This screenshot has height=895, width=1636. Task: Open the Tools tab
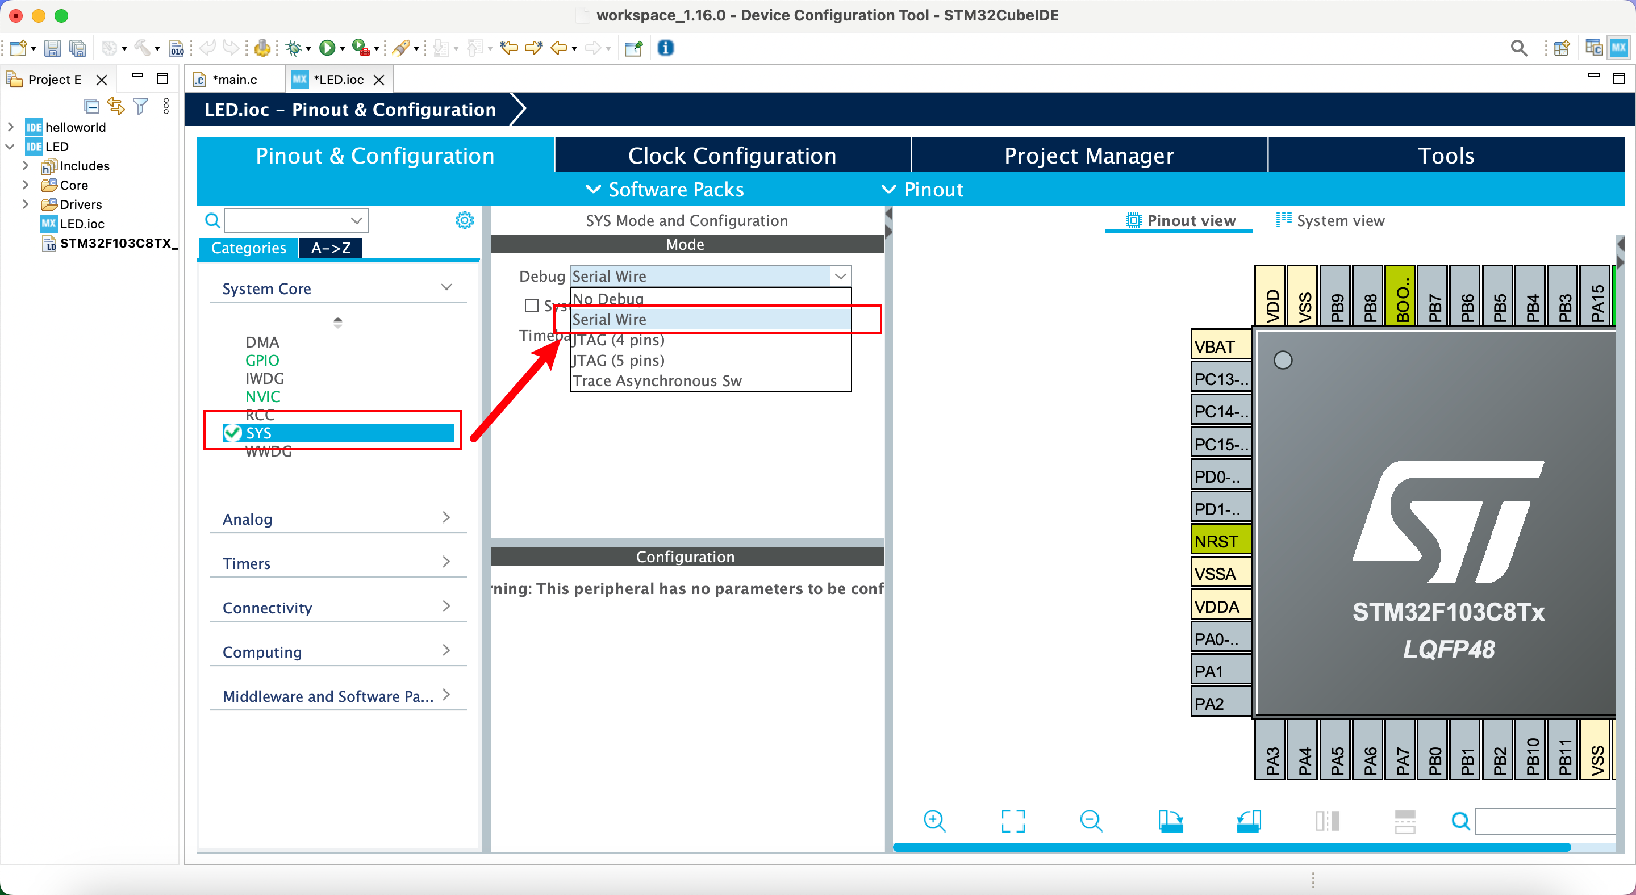(x=1446, y=156)
